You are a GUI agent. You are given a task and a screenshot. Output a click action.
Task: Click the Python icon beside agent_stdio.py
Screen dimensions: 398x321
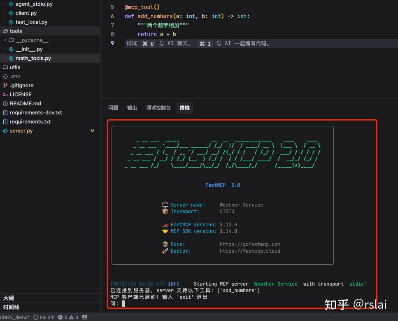[11, 4]
